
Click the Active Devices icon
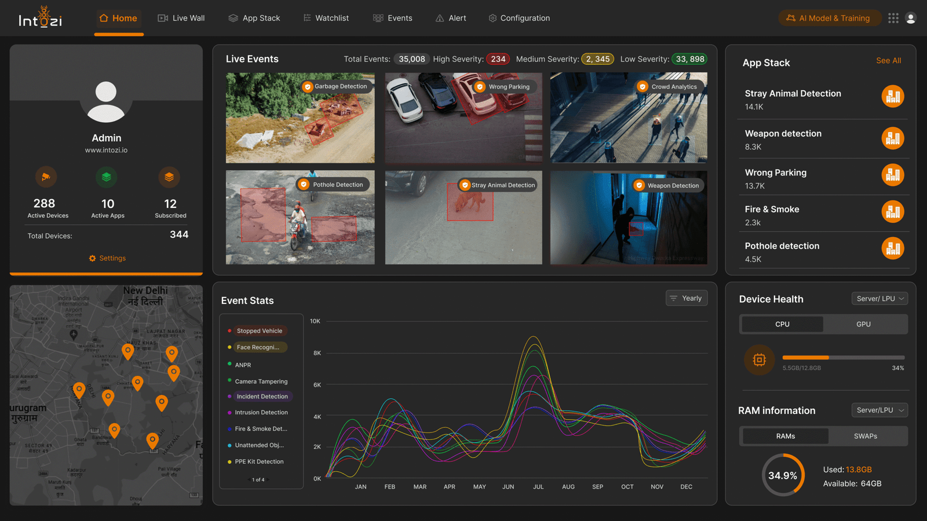click(x=46, y=177)
